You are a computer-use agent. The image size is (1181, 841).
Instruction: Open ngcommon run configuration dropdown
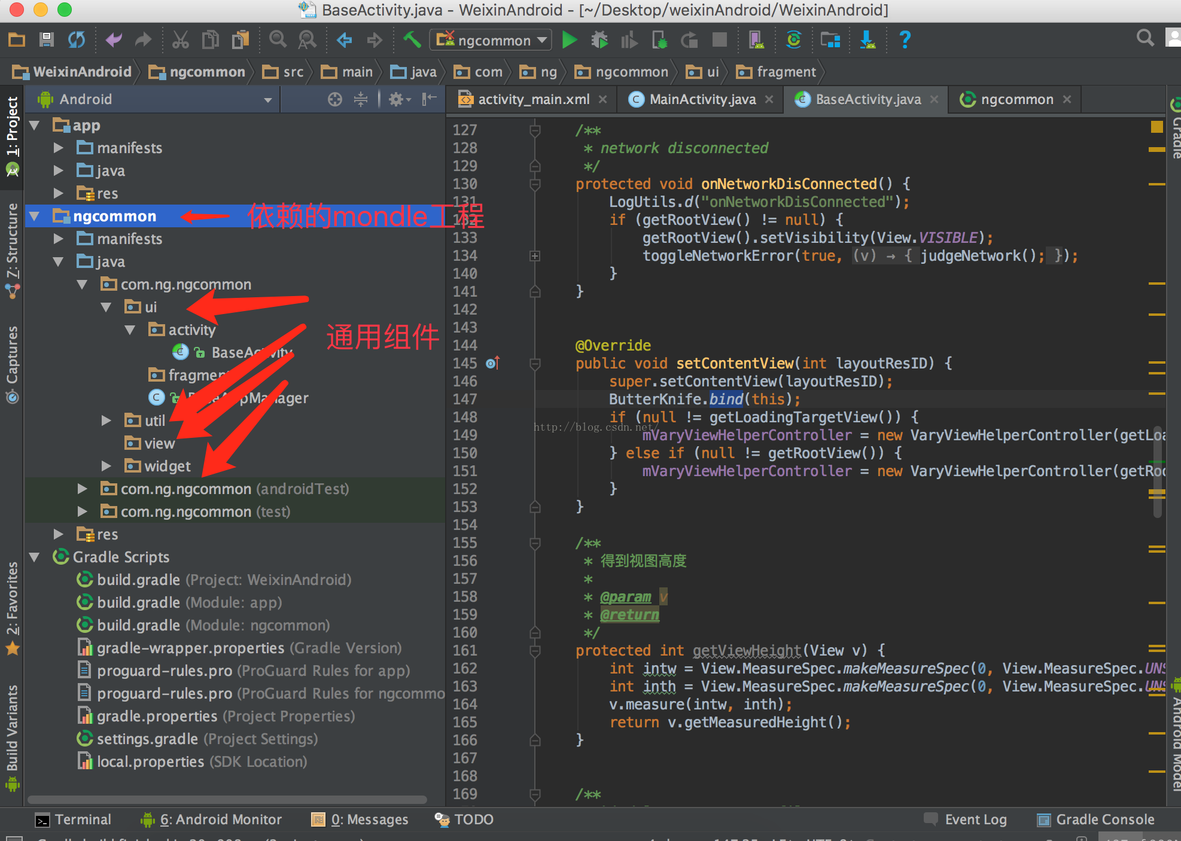[x=491, y=40]
